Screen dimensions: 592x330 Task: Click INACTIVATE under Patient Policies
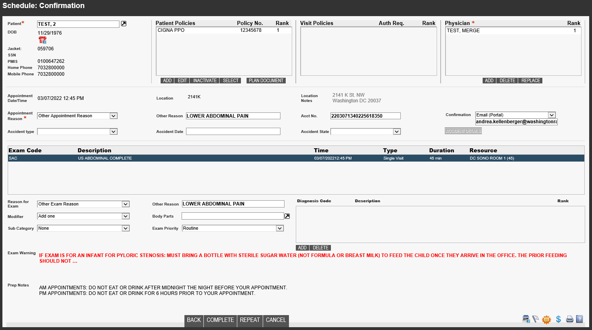[x=205, y=81]
